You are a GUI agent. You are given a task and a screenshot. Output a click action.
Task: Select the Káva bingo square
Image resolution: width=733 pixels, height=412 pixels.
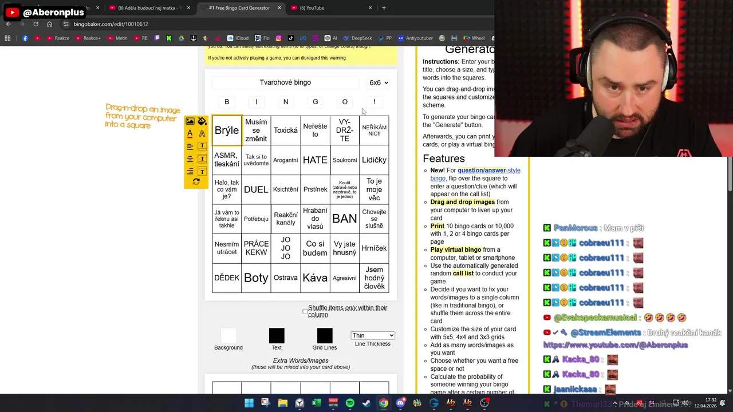click(315, 278)
